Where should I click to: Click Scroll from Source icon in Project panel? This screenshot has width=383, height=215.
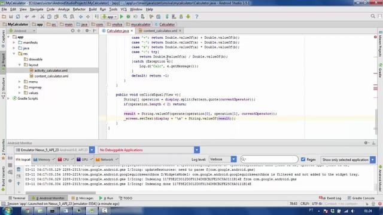[x=72, y=30]
